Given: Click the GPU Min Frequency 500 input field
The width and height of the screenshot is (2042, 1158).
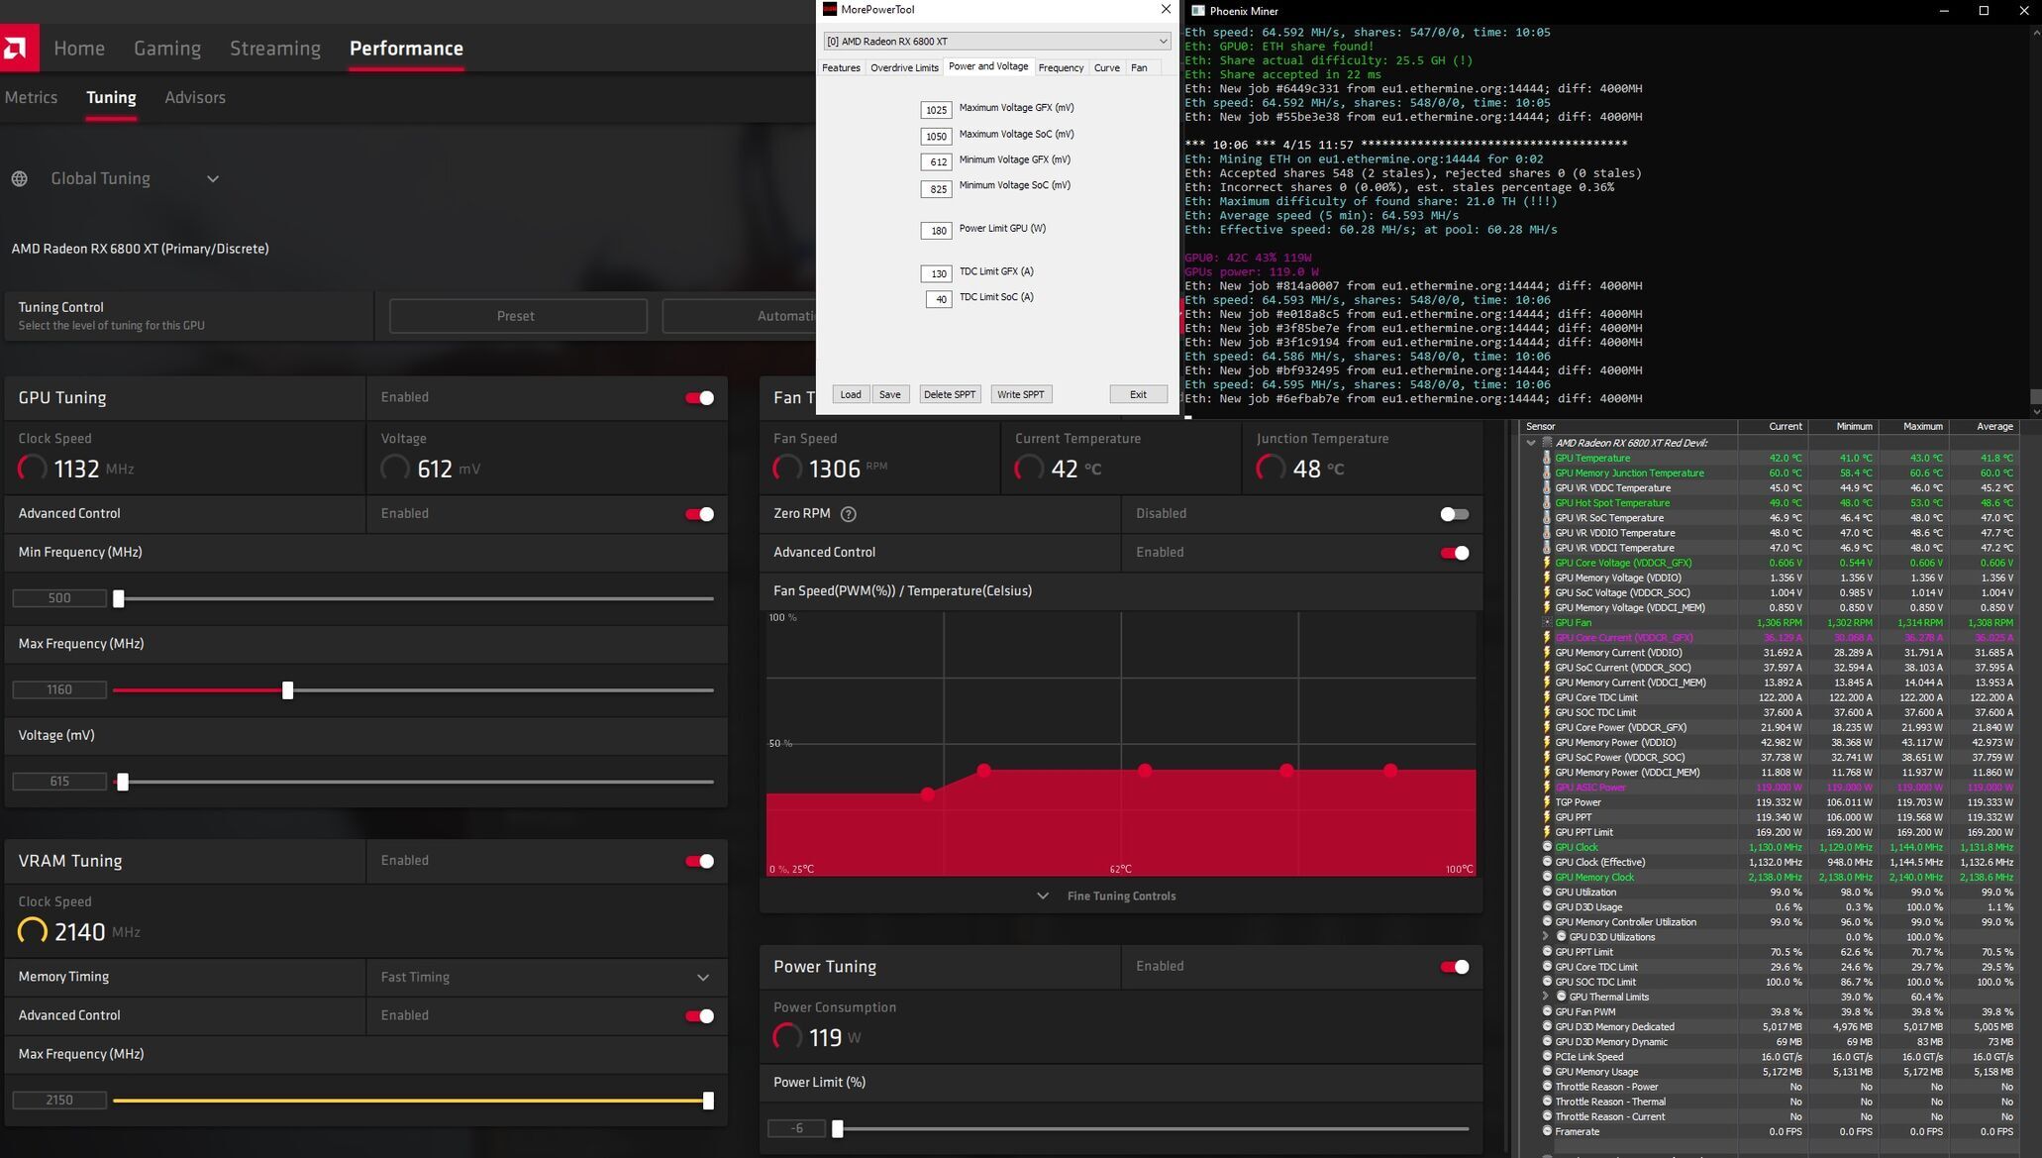Looking at the screenshot, I should (59, 598).
